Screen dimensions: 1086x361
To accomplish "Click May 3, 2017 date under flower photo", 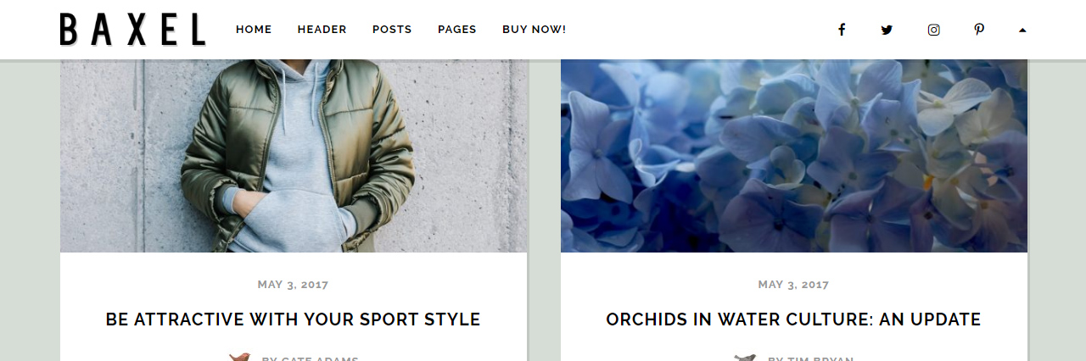I will pyautogui.click(x=793, y=285).
